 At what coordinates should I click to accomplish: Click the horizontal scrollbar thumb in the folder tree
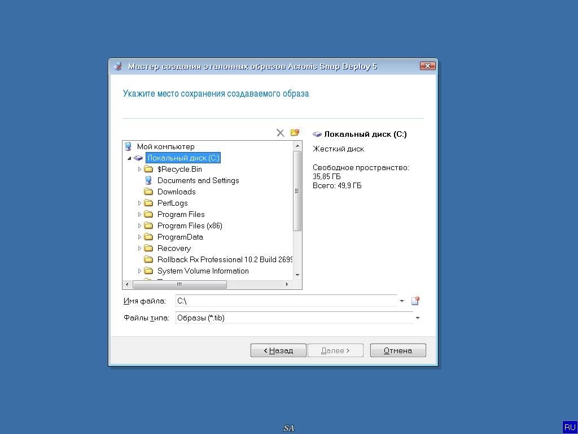[179, 285]
